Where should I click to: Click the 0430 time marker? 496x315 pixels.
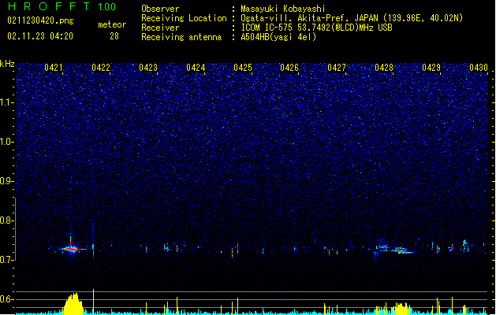pyautogui.click(x=479, y=68)
